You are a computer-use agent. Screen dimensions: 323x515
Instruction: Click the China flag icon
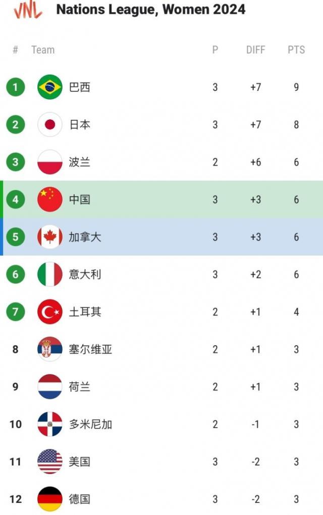coord(49,199)
